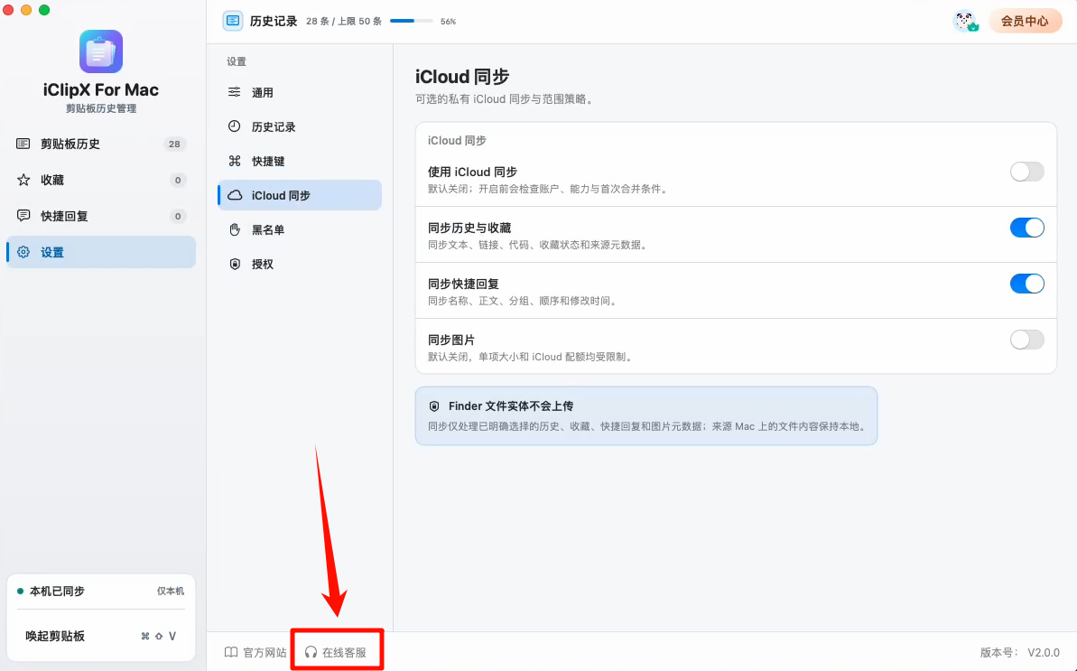Viewport: 1077px width, 671px height.
Task: Click the iClipX app logo icon
Action: pos(101,51)
